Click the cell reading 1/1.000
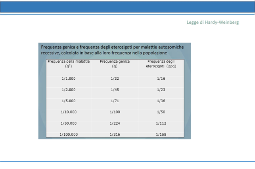 coord(69,79)
